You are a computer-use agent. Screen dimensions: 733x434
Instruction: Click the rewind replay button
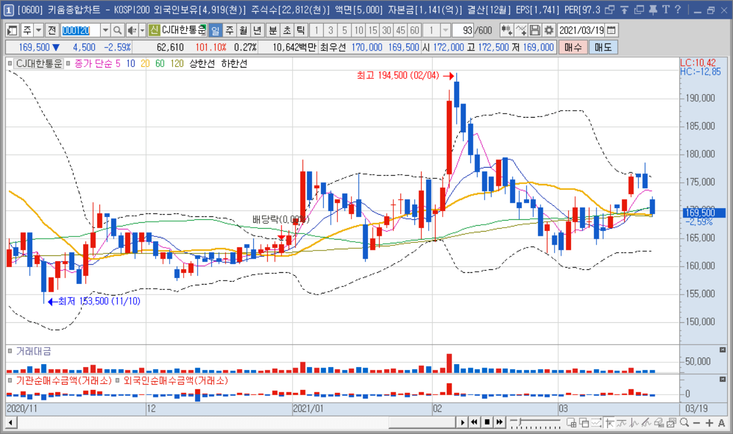475,422
